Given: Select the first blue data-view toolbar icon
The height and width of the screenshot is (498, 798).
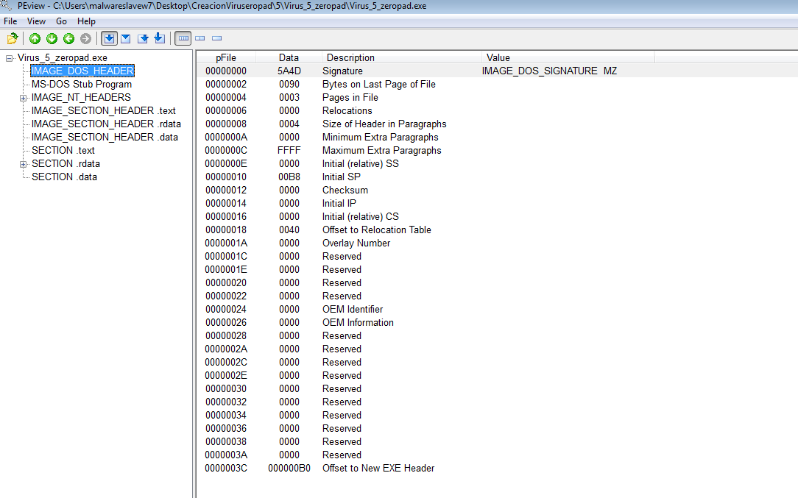Looking at the screenshot, I should tap(109, 38).
